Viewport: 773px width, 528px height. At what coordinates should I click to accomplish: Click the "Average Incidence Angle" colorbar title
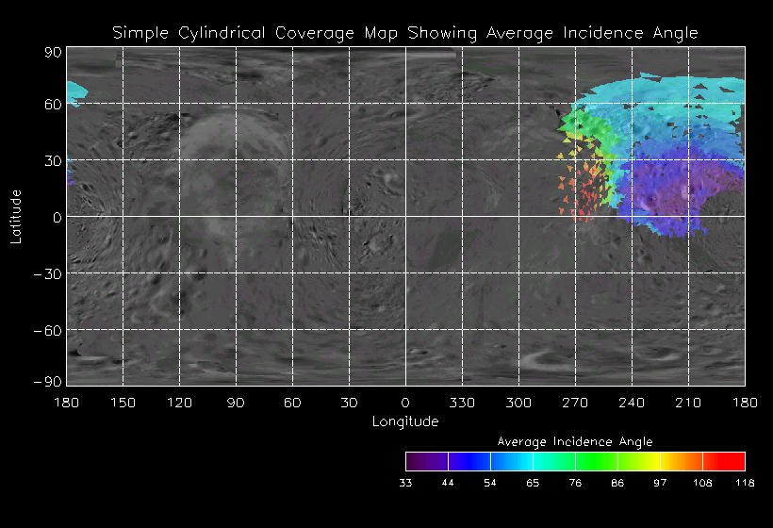click(575, 441)
